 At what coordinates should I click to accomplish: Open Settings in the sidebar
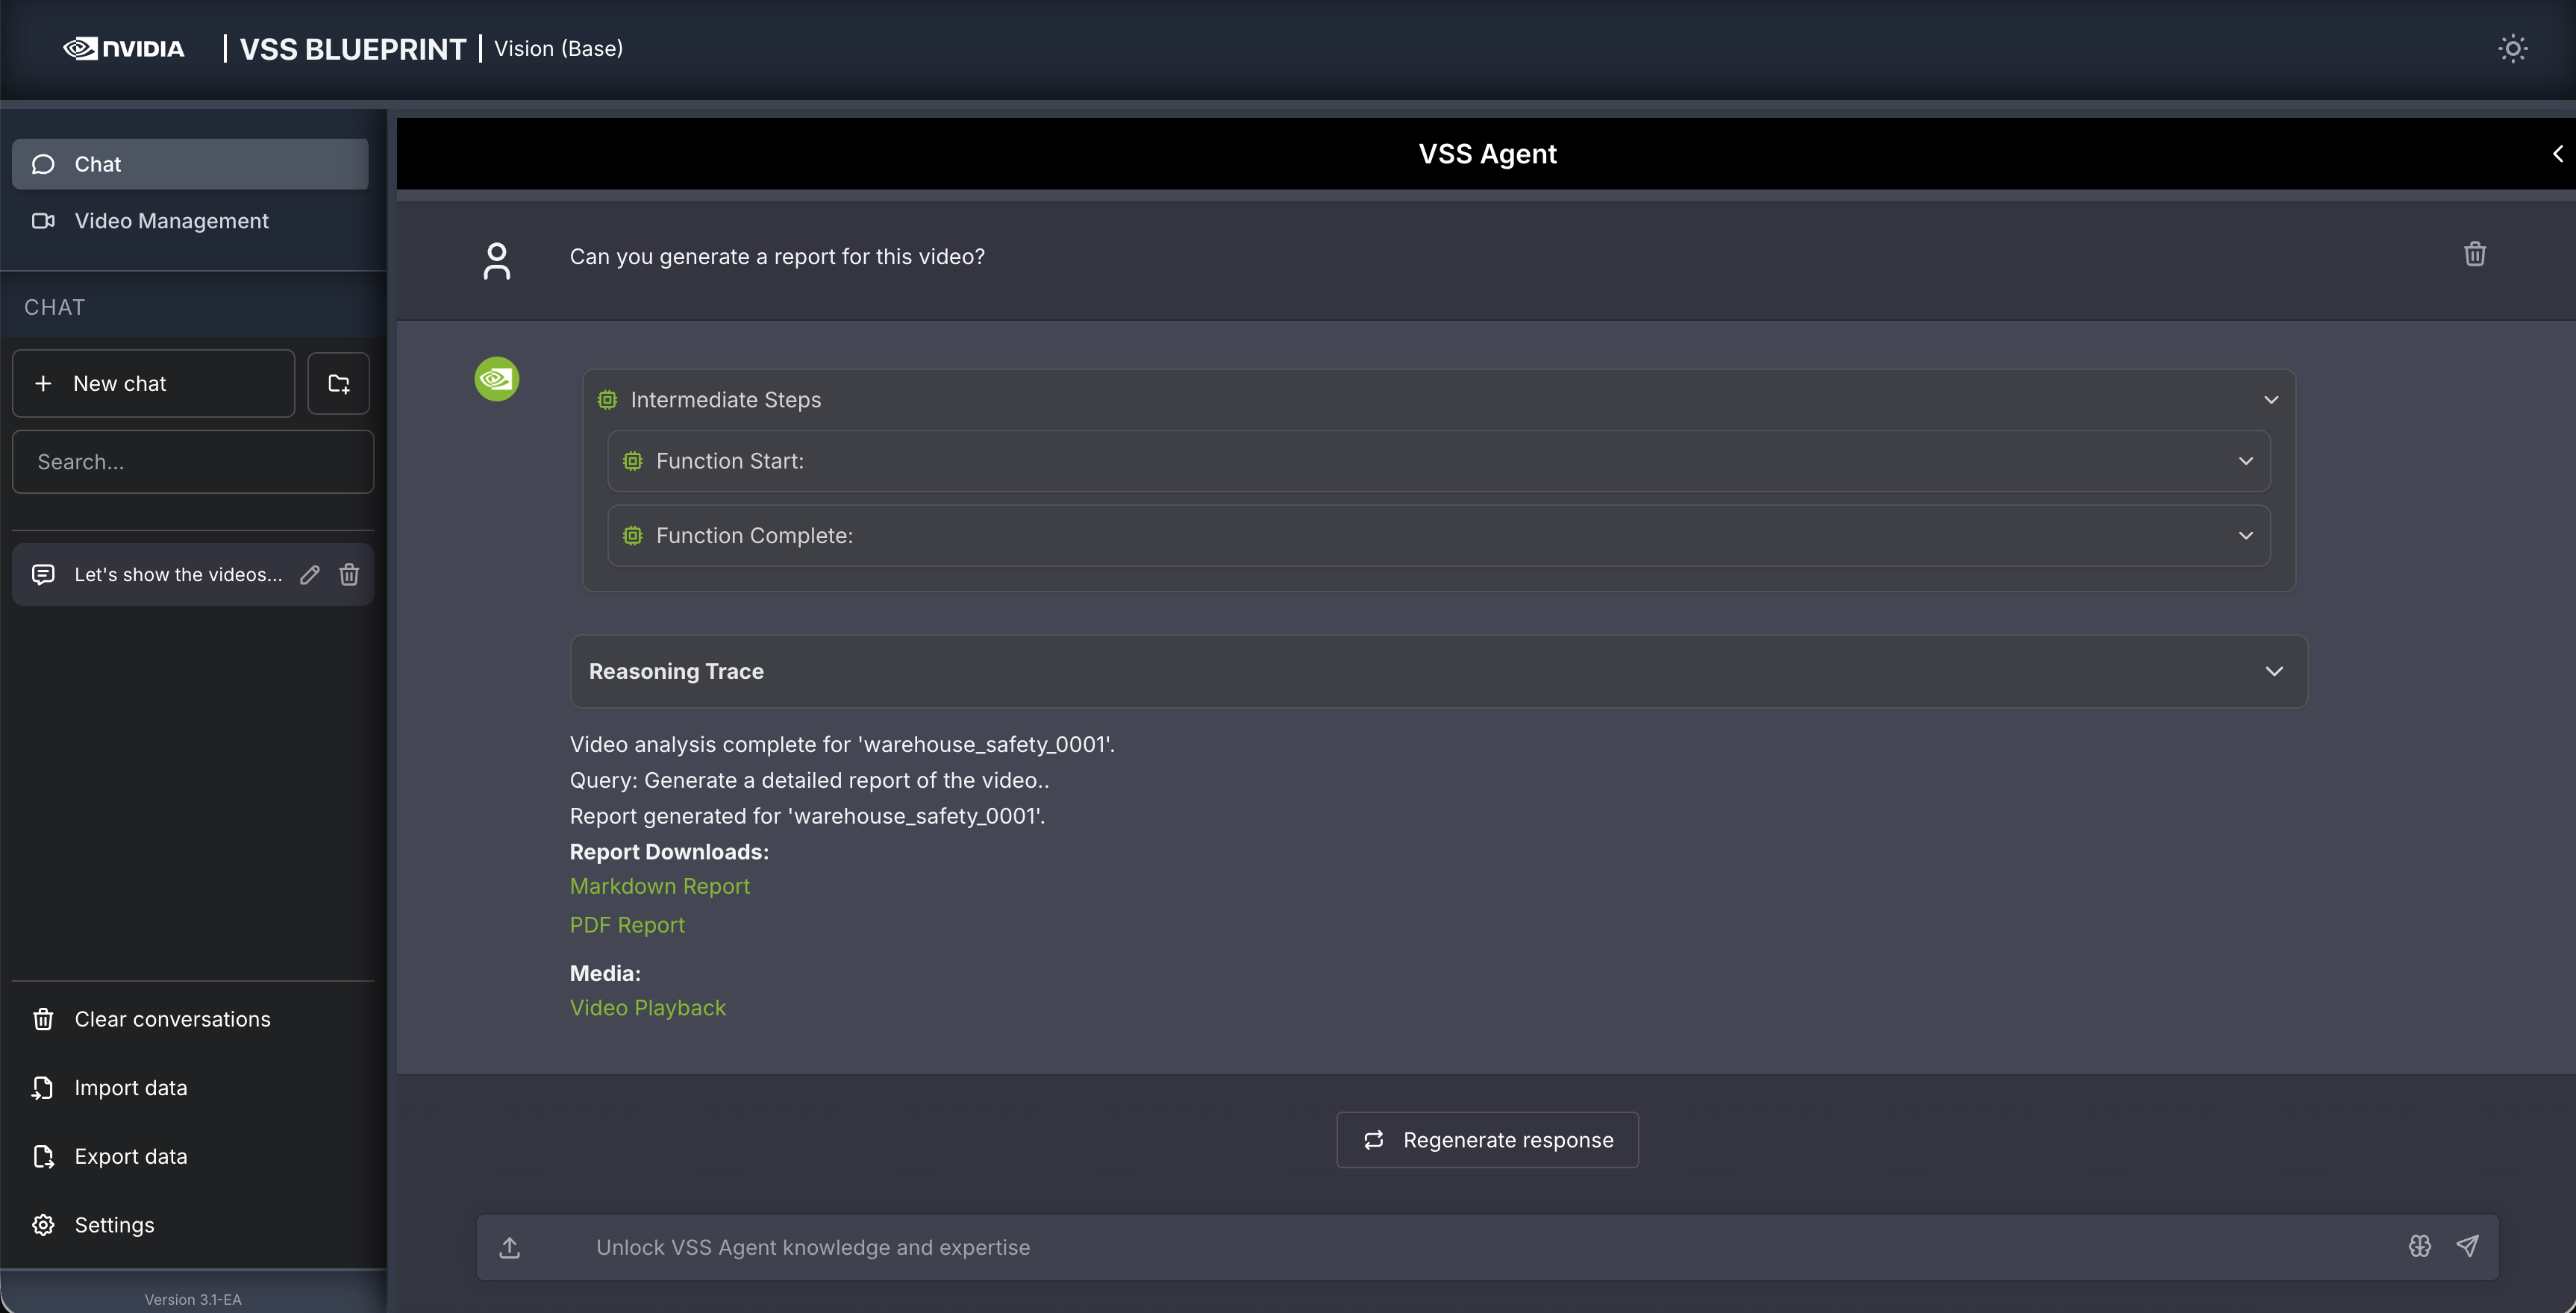pyautogui.click(x=114, y=1225)
